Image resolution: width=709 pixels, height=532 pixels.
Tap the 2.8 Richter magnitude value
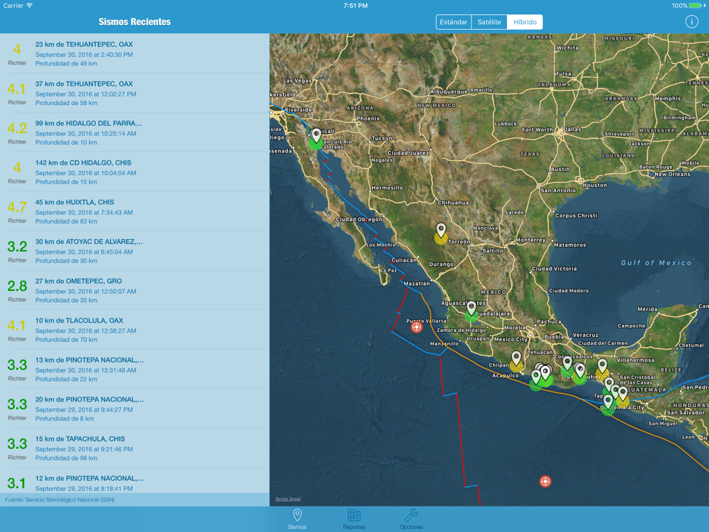[x=17, y=287]
